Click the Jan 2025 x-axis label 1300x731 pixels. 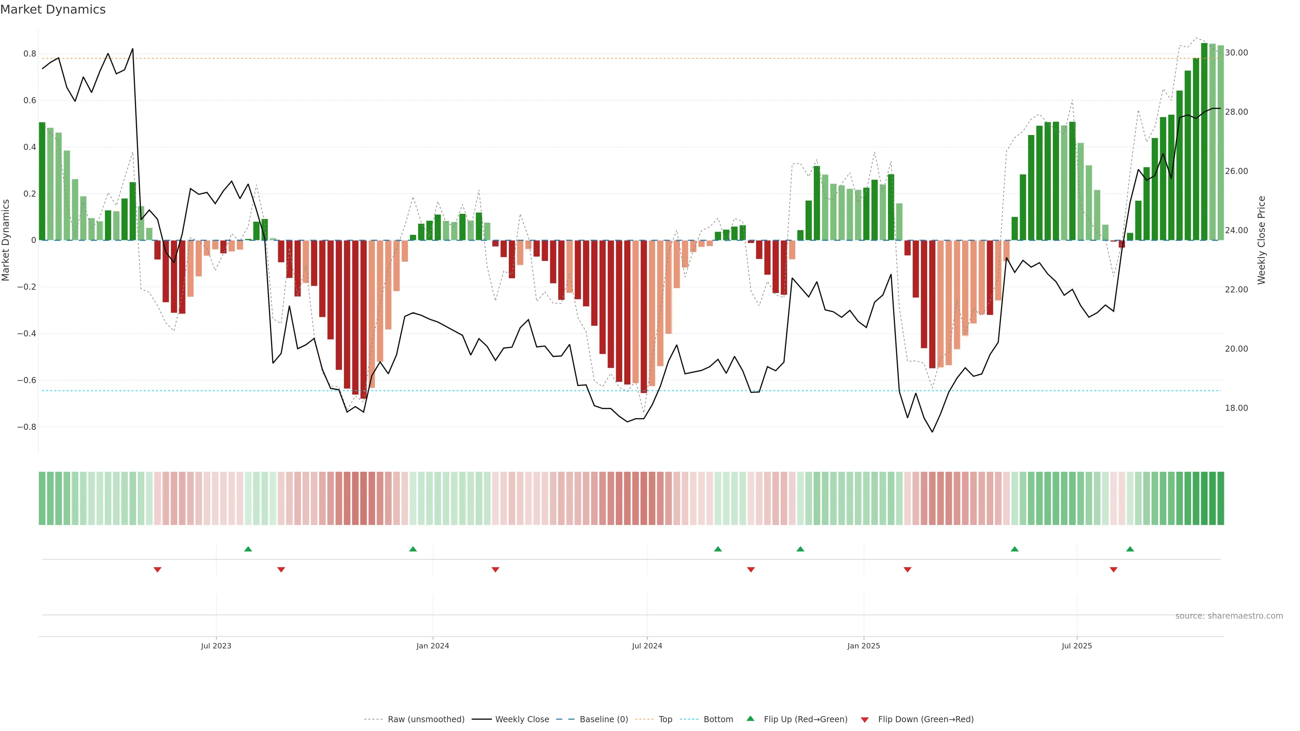click(x=864, y=646)
